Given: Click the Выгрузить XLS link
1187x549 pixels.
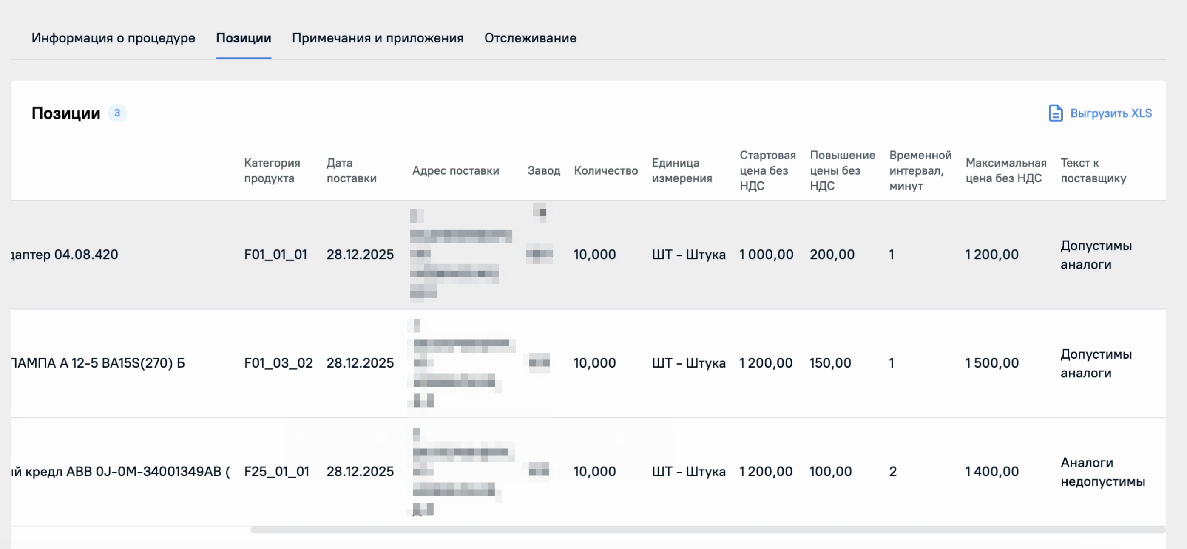Looking at the screenshot, I should (1110, 113).
